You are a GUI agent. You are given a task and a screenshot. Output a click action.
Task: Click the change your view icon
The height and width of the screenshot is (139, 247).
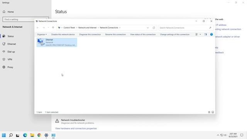(x=196, y=34)
